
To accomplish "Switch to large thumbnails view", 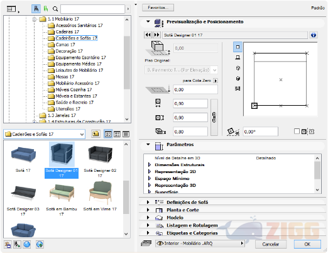I will (x=108, y=134).
